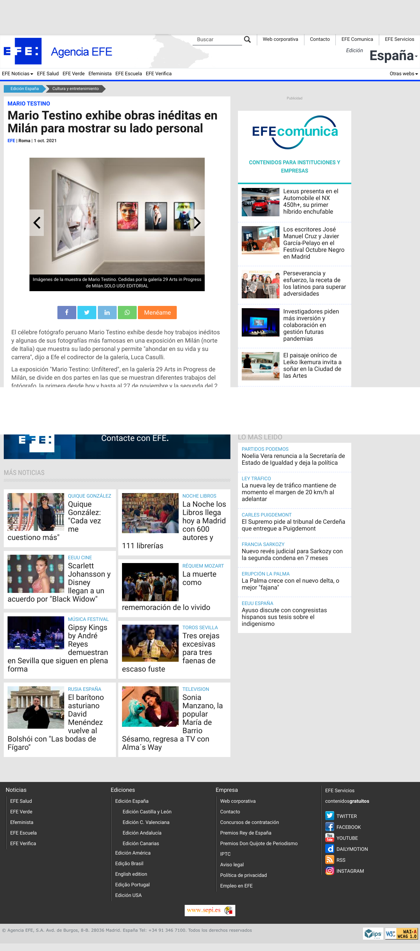Open RSS feed icon in footer
Image resolution: width=420 pixels, height=951 pixels.
330,859
